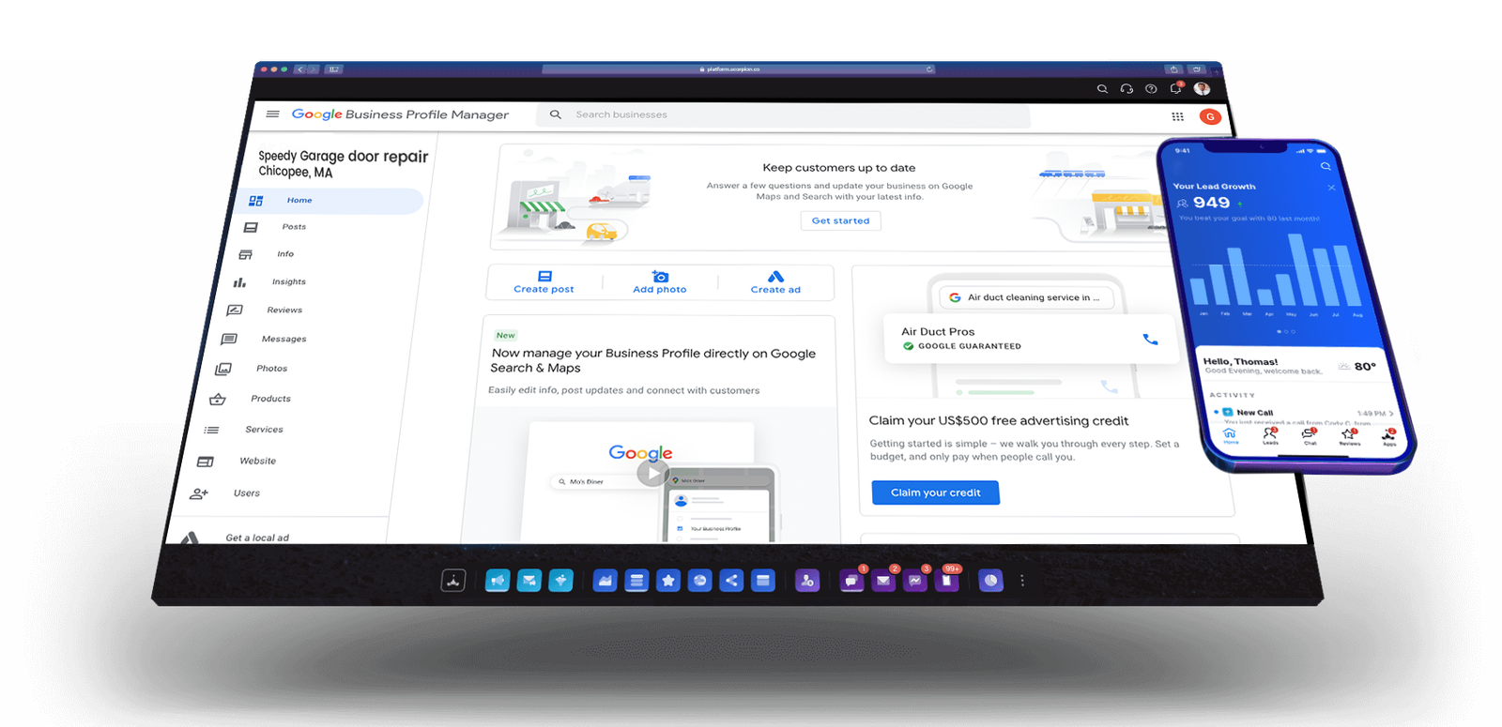1502x727 pixels.
Task: Click the Claim your credit button
Action: pos(936,492)
